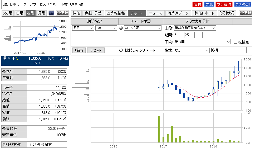Switch to the 四季報情報 tab

(x=116, y=13)
